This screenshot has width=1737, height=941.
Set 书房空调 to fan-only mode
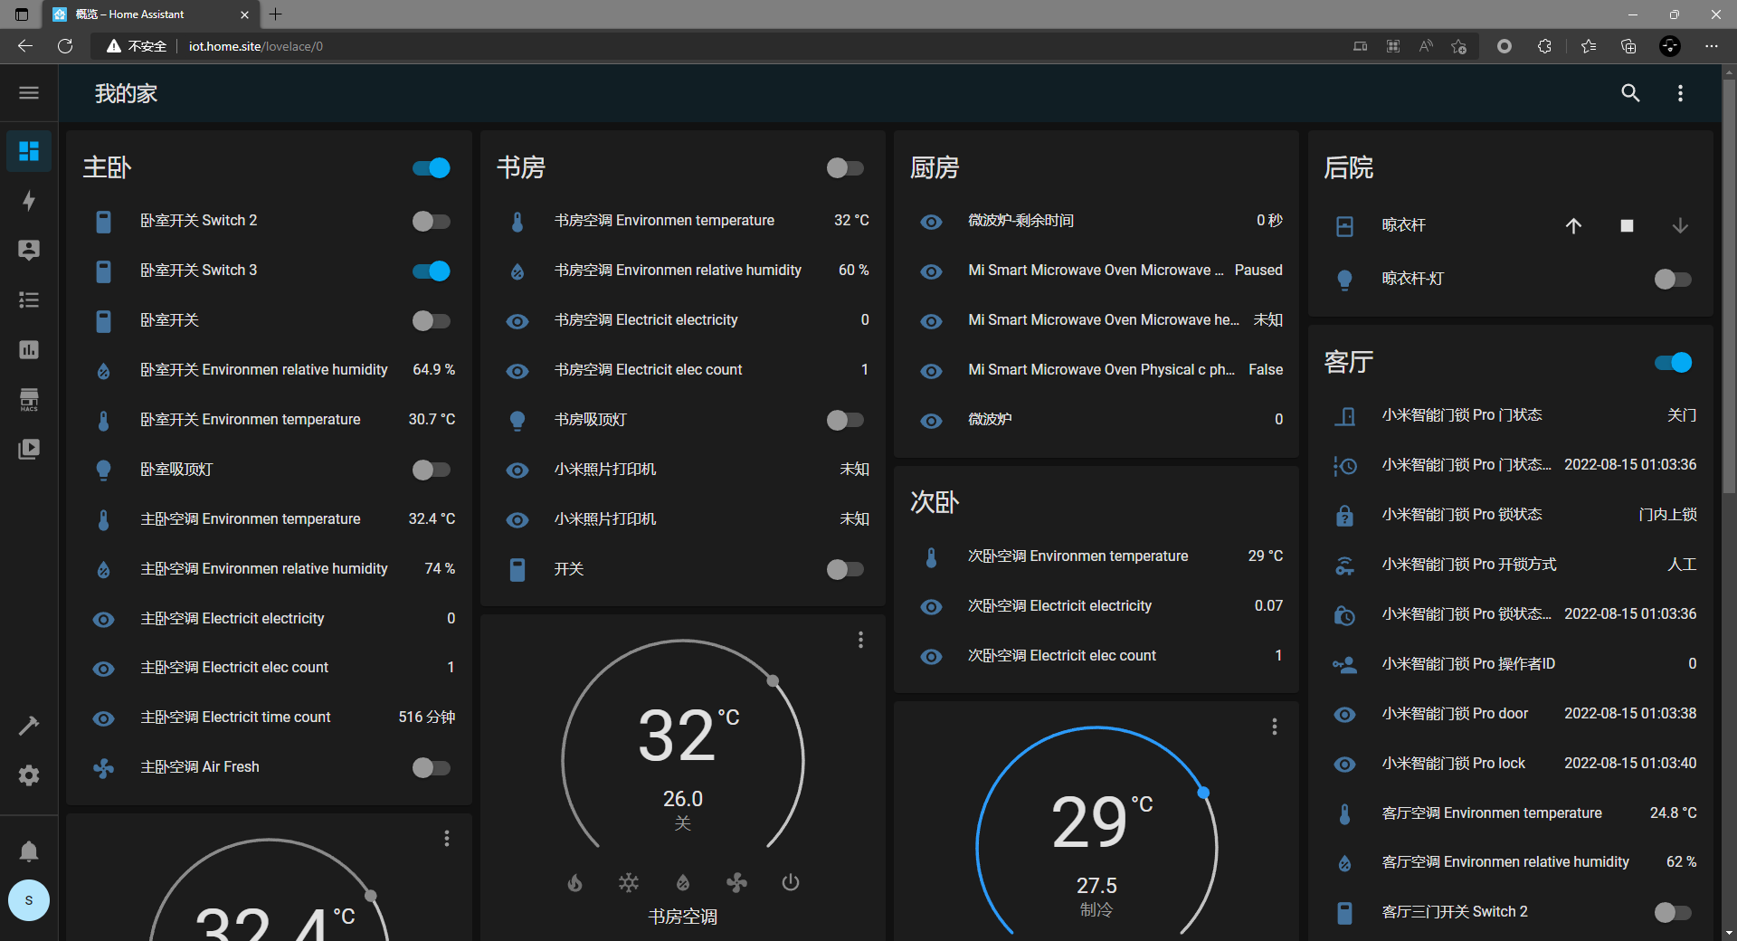[x=736, y=882]
